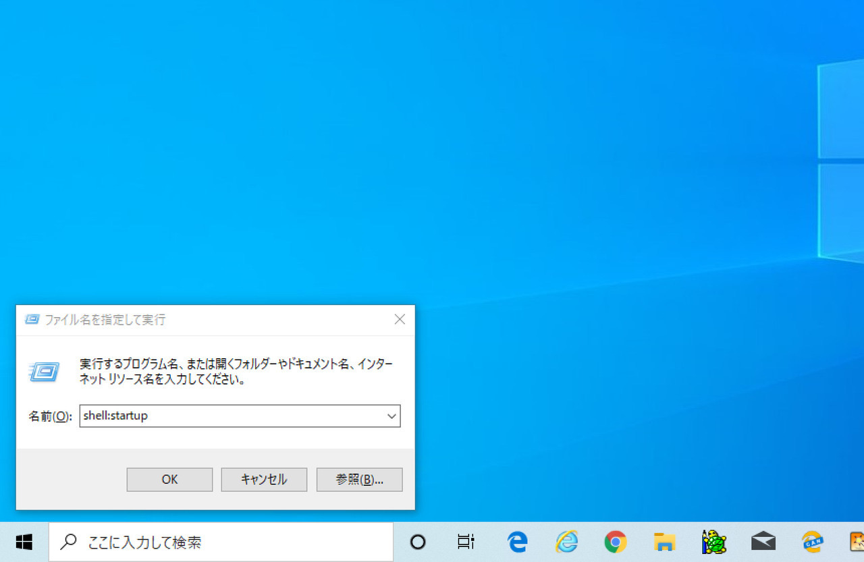Open the Windows Start menu

point(24,542)
